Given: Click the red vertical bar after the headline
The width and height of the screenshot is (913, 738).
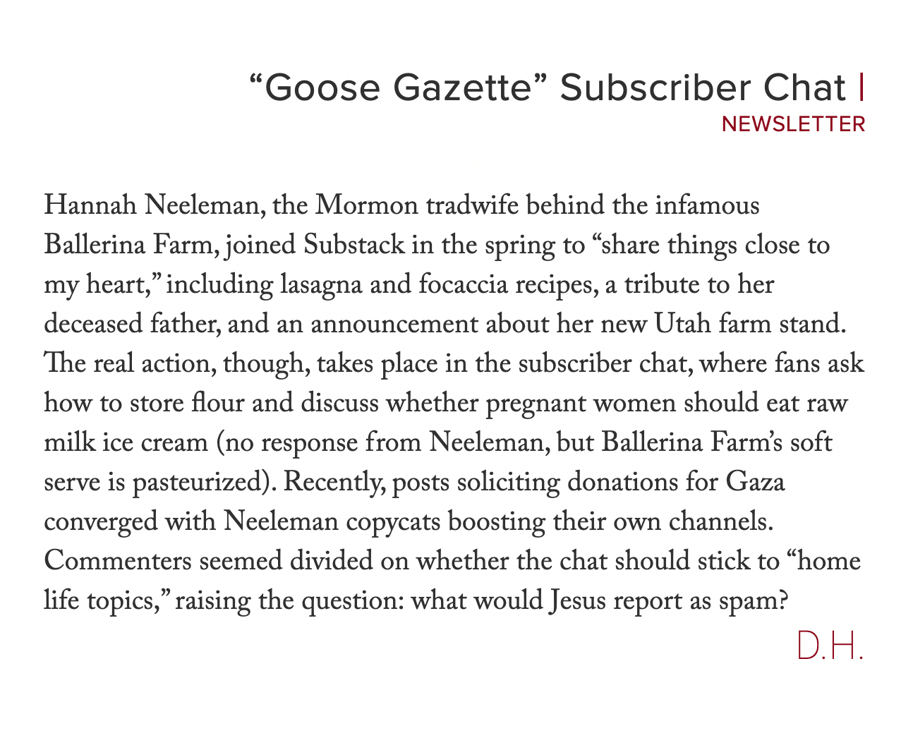Looking at the screenshot, I should [861, 87].
